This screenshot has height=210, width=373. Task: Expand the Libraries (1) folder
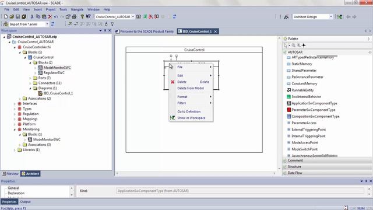pos(15,150)
